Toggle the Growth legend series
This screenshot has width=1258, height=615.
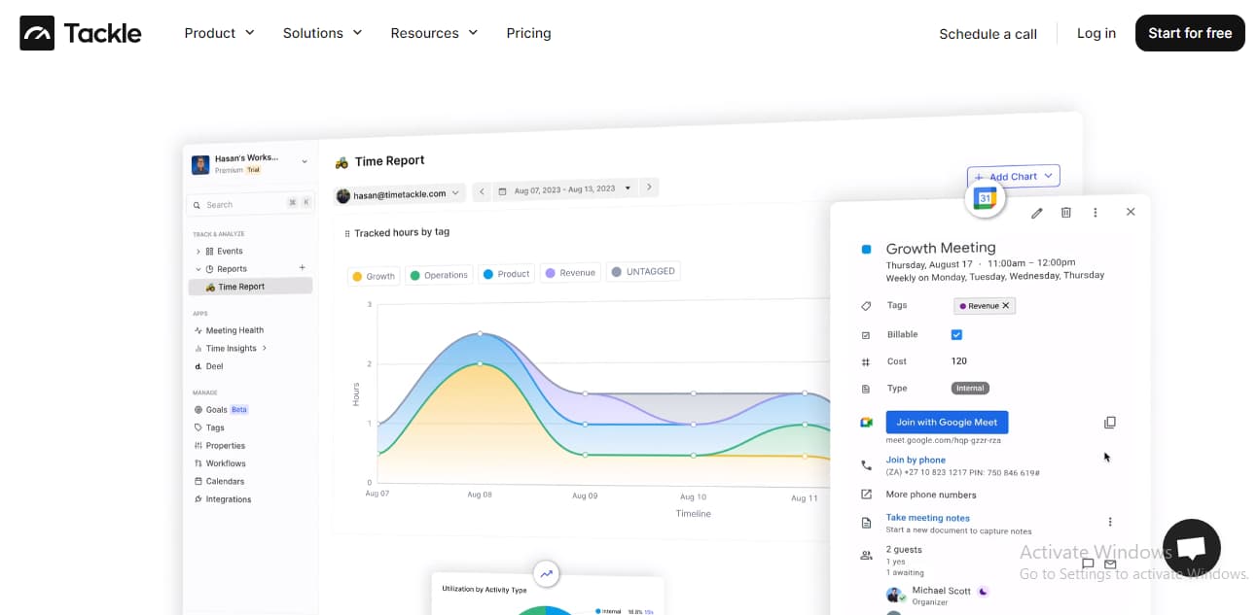(x=374, y=277)
